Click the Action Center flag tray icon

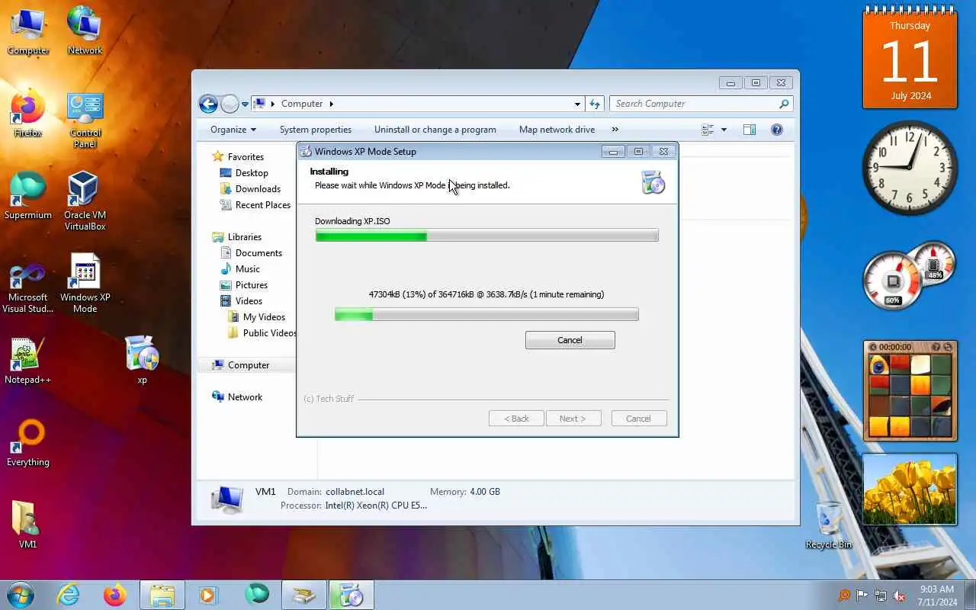pyautogui.click(x=862, y=596)
